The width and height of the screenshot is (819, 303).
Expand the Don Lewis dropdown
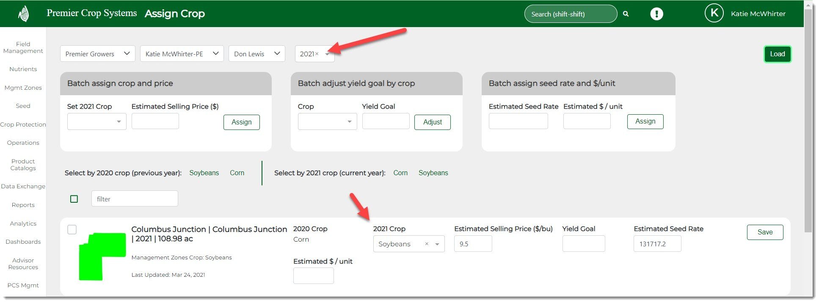(x=256, y=54)
